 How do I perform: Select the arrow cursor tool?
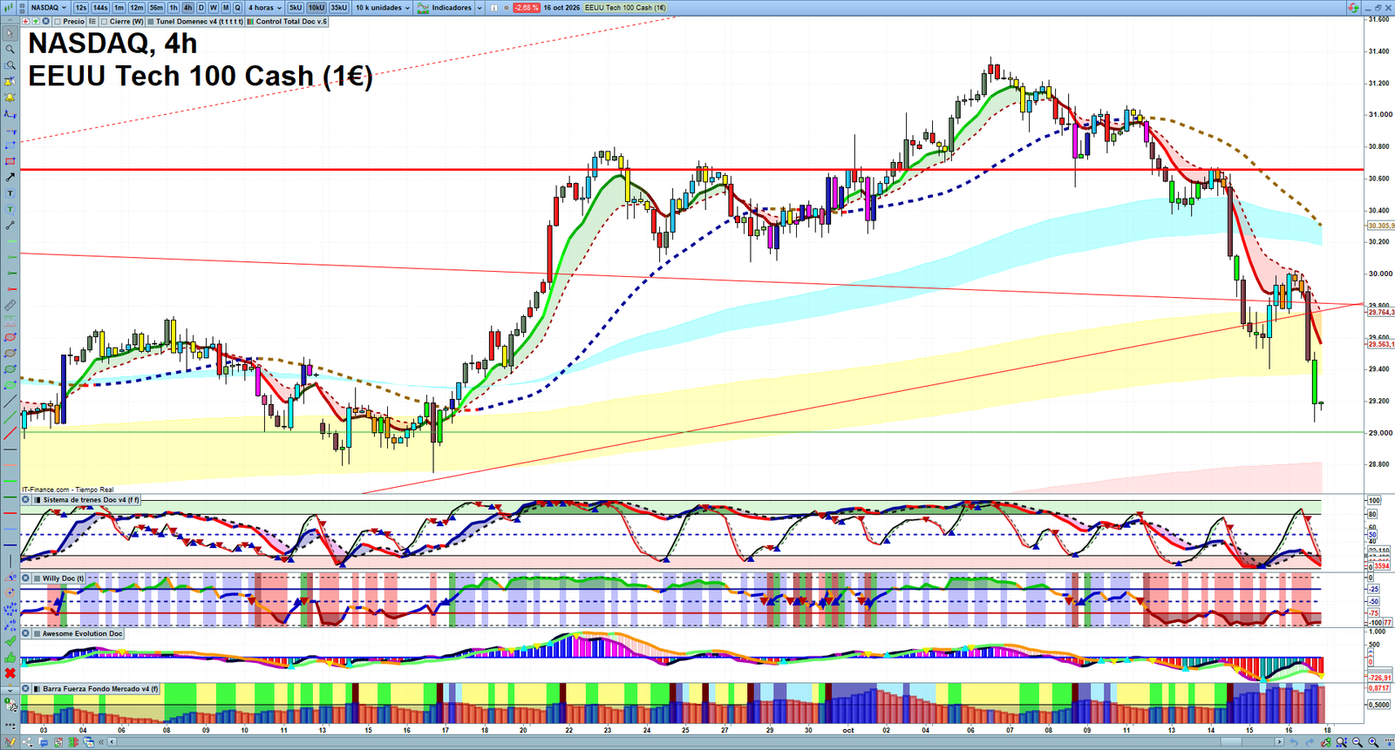coord(10,33)
